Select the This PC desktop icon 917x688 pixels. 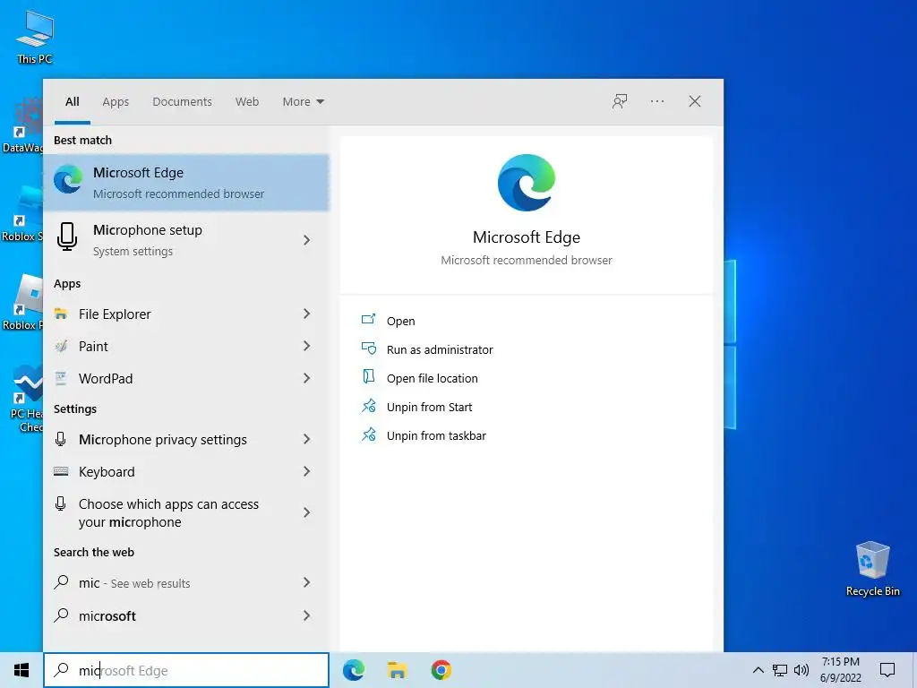35,37
